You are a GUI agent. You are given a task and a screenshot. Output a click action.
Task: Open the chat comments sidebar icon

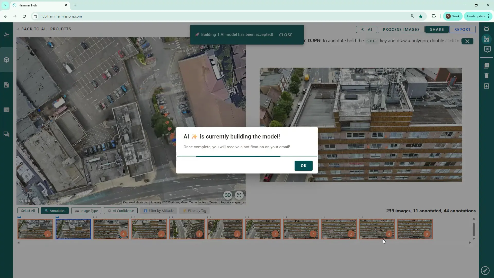(x=6, y=134)
